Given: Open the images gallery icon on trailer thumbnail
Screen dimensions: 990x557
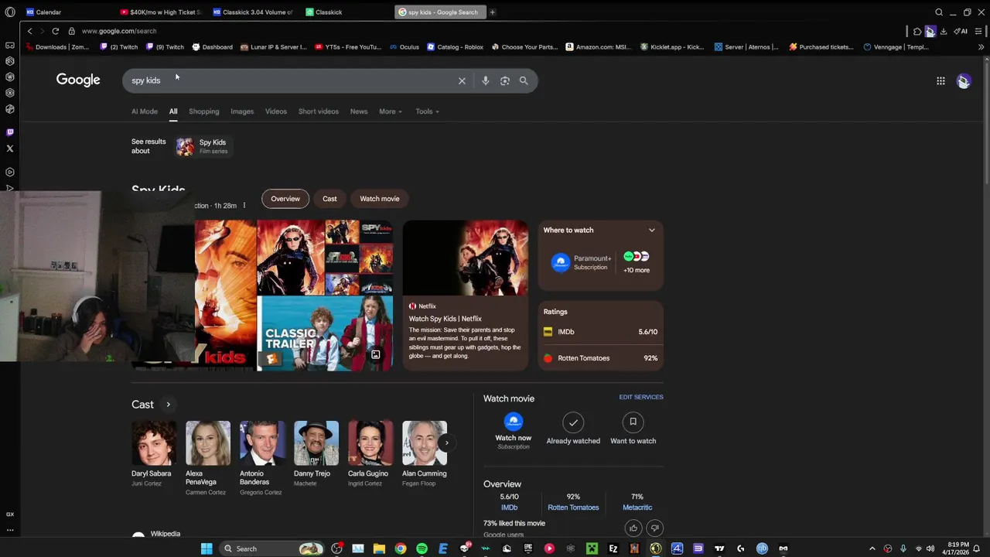Looking at the screenshot, I should click(x=375, y=354).
